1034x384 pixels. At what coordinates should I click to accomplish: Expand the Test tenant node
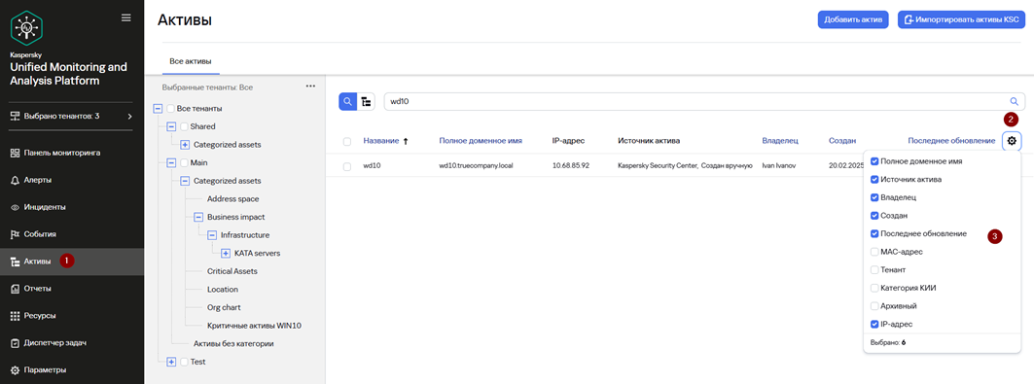pyautogui.click(x=171, y=362)
